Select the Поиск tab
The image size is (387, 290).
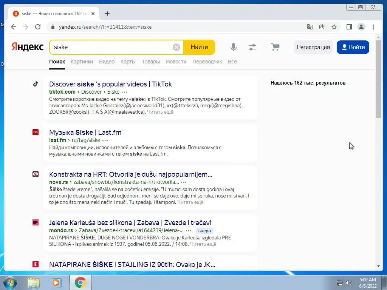point(57,62)
